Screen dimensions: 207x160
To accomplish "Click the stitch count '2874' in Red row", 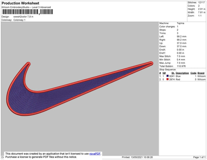I will (172, 79).
